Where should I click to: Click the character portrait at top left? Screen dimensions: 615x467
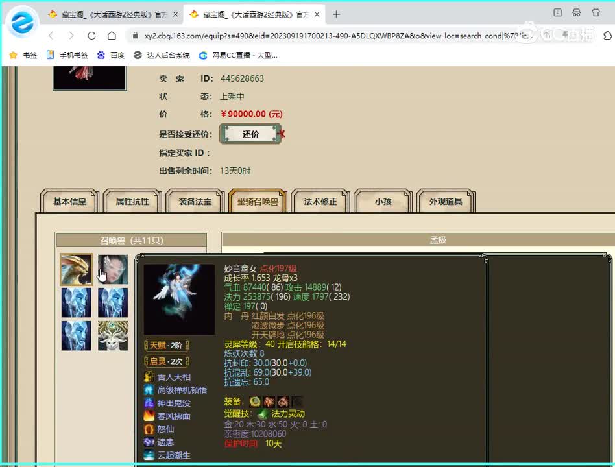pyautogui.click(x=90, y=78)
